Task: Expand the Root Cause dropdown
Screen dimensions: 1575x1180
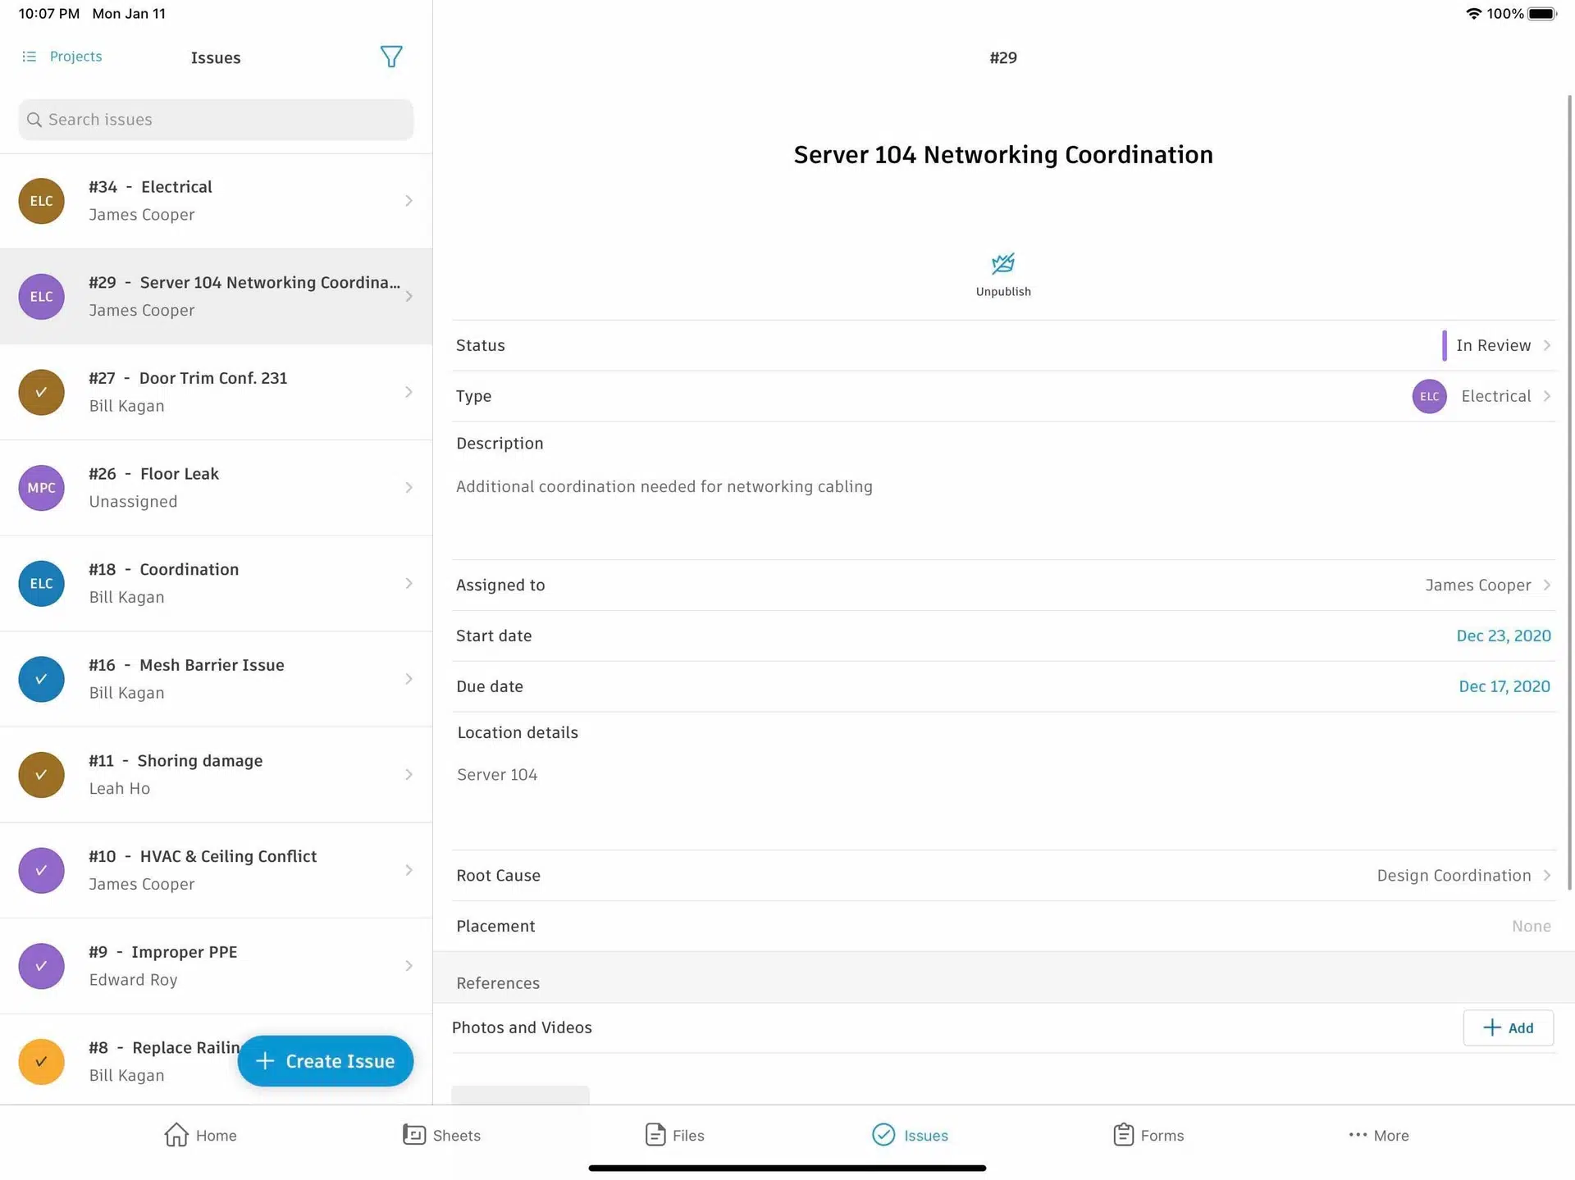Action: [x=1546, y=875]
